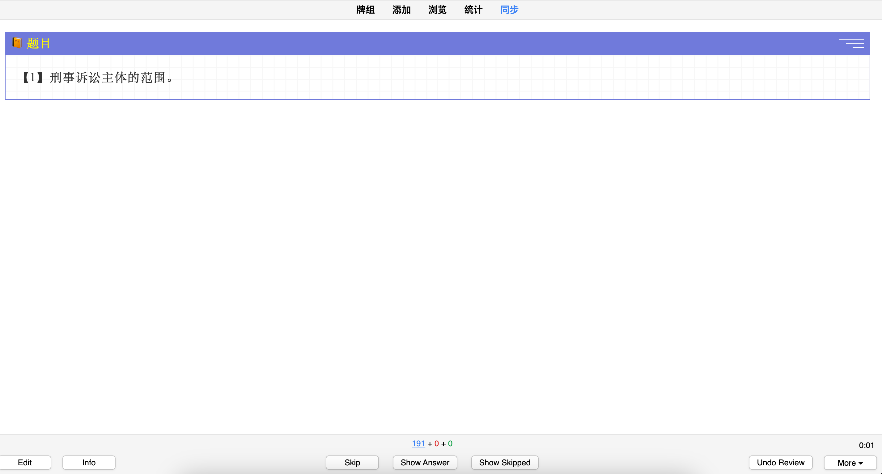Click the Edit button
882x474 pixels.
[x=25, y=462]
